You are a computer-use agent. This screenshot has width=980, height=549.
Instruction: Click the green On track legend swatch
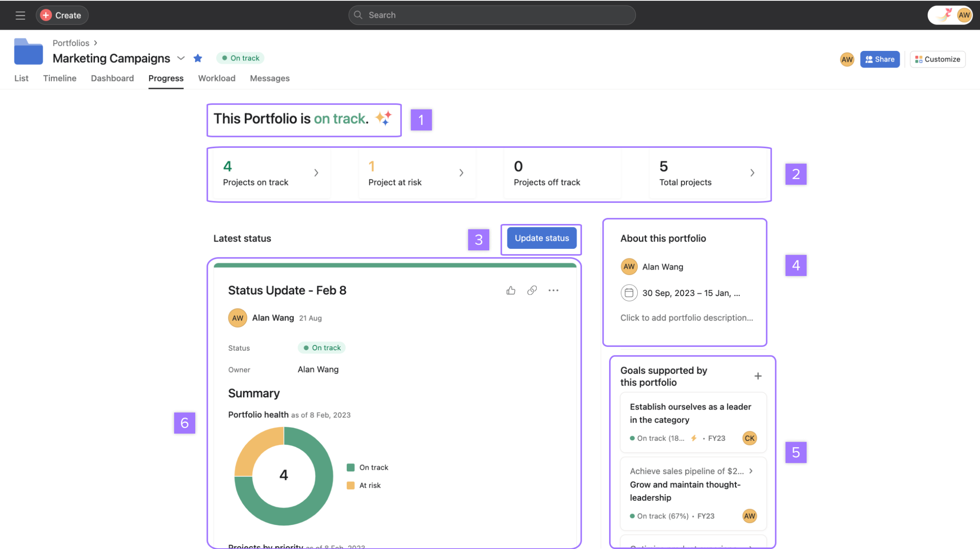coord(350,467)
